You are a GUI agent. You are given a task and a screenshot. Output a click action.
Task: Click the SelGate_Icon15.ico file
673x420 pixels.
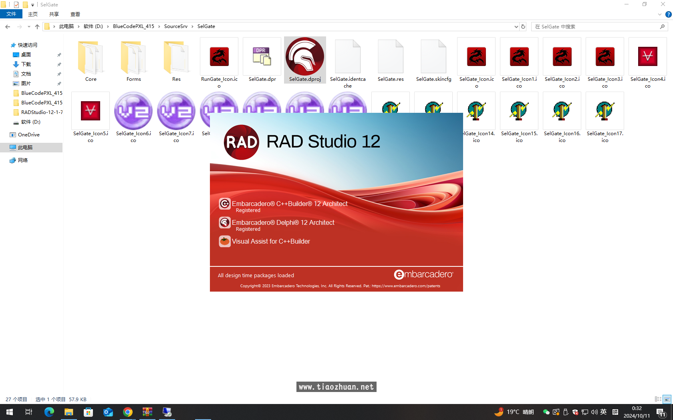pyautogui.click(x=519, y=112)
